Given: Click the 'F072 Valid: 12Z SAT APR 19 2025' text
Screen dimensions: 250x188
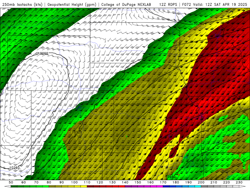Looking at the screenshot, I should click(214, 5).
